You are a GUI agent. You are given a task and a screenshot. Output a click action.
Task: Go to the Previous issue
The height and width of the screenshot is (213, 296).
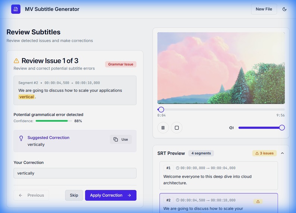pos(31,195)
